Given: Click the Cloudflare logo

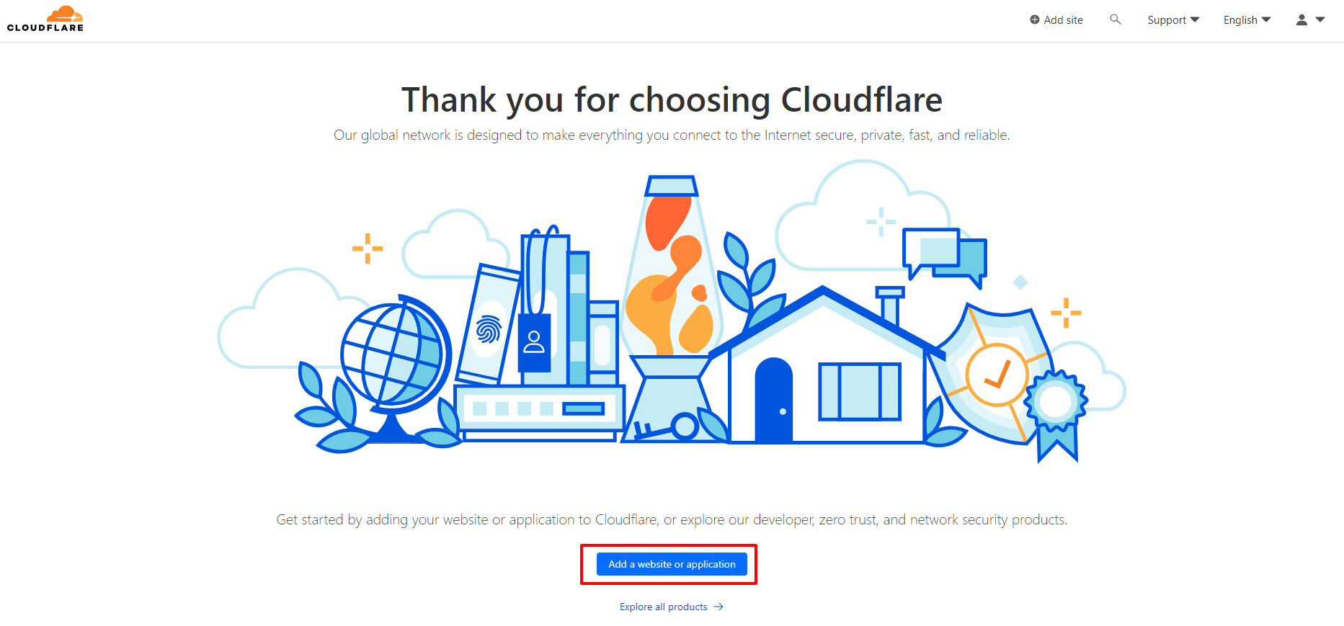Looking at the screenshot, I should pos(45,19).
